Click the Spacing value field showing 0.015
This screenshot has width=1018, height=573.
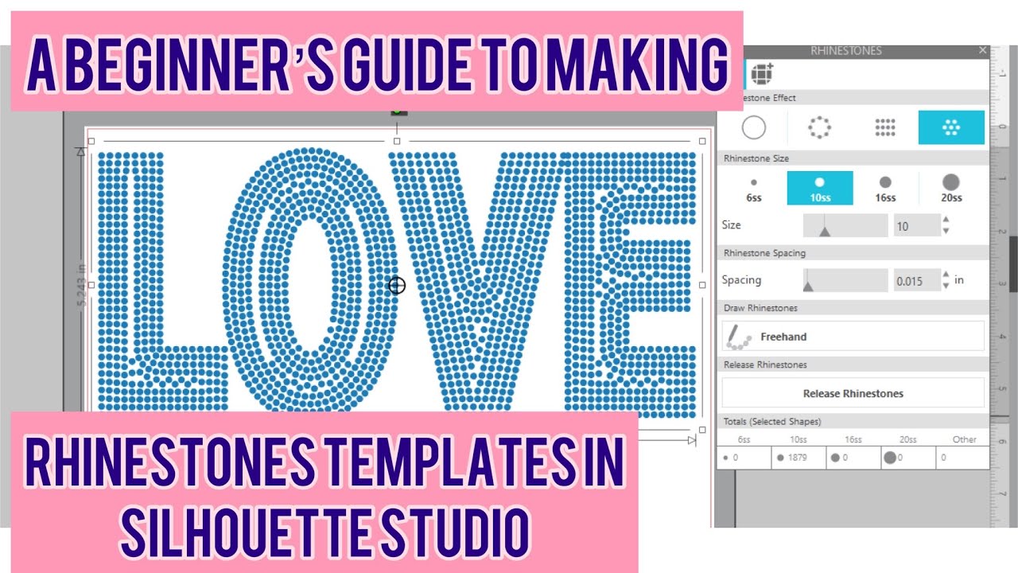click(917, 281)
